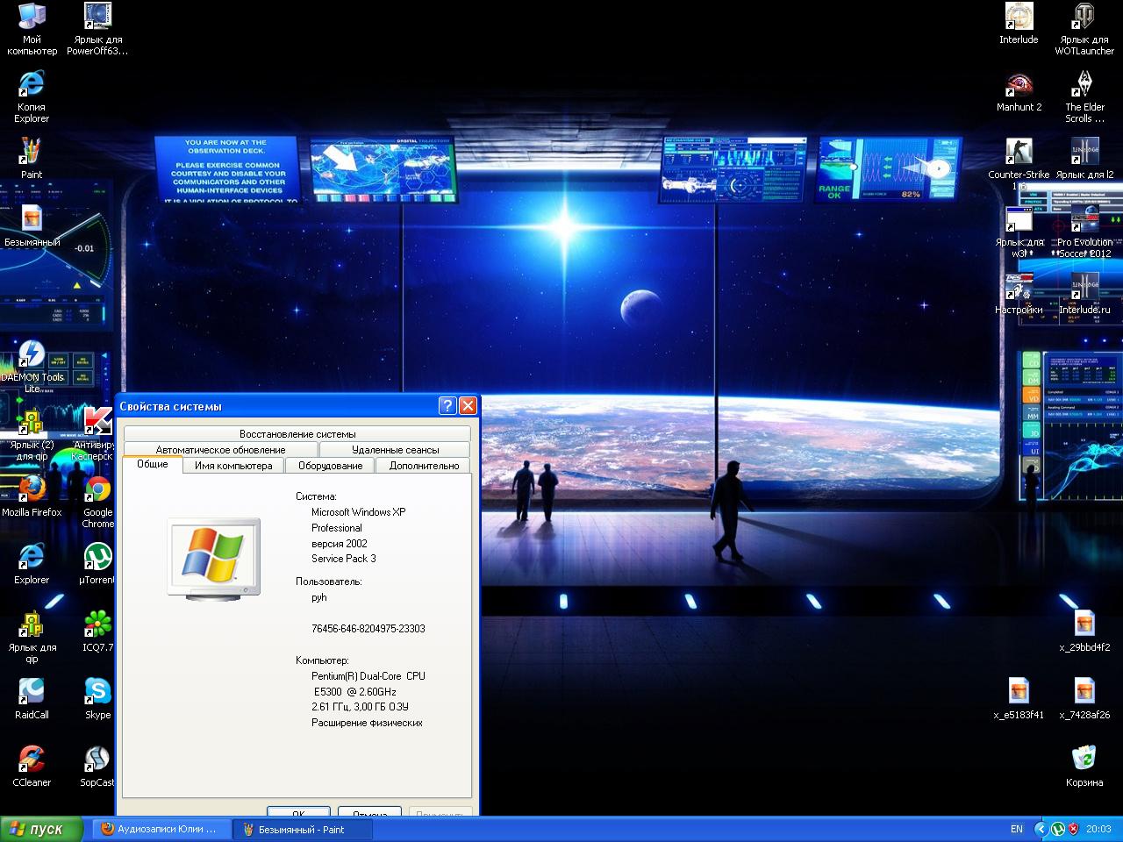Select the Удаленные сеансы tab
The width and height of the screenshot is (1123, 842).
click(x=395, y=450)
